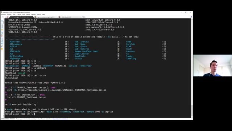The image size is (232, 131).
Task: Open the Games menu
Action: coord(28,15)
